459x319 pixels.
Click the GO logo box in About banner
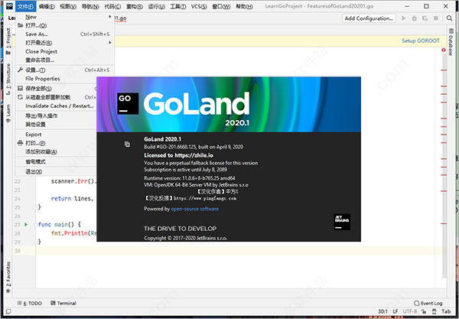tap(128, 103)
